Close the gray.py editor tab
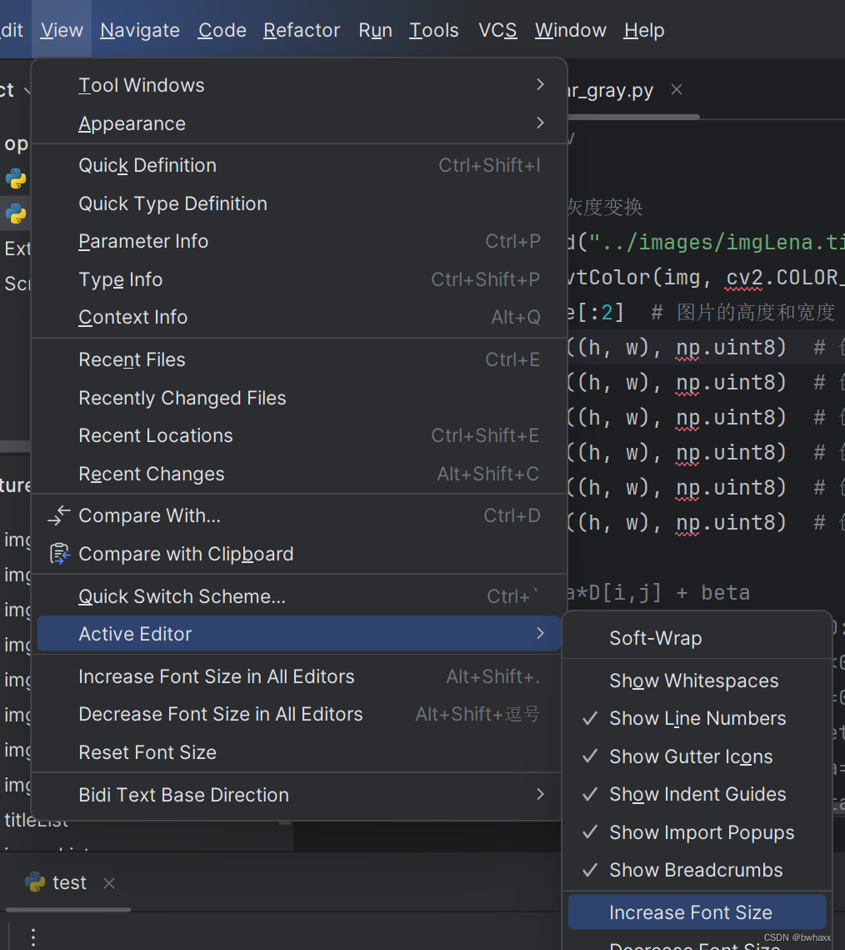 (x=677, y=89)
